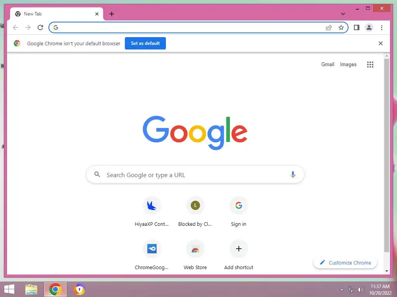The image size is (397, 297).
Task: Open the Gmail link
Action: click(x=328, y=65)
